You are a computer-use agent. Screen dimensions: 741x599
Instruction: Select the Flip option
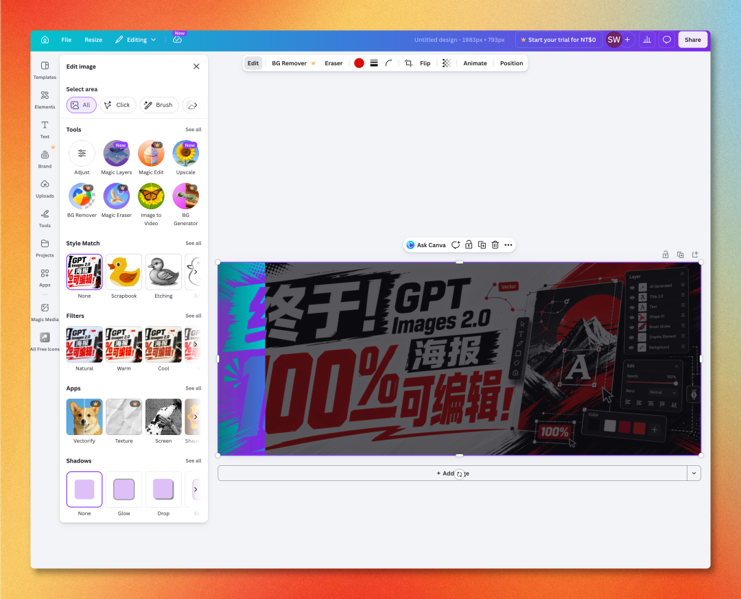425,63
